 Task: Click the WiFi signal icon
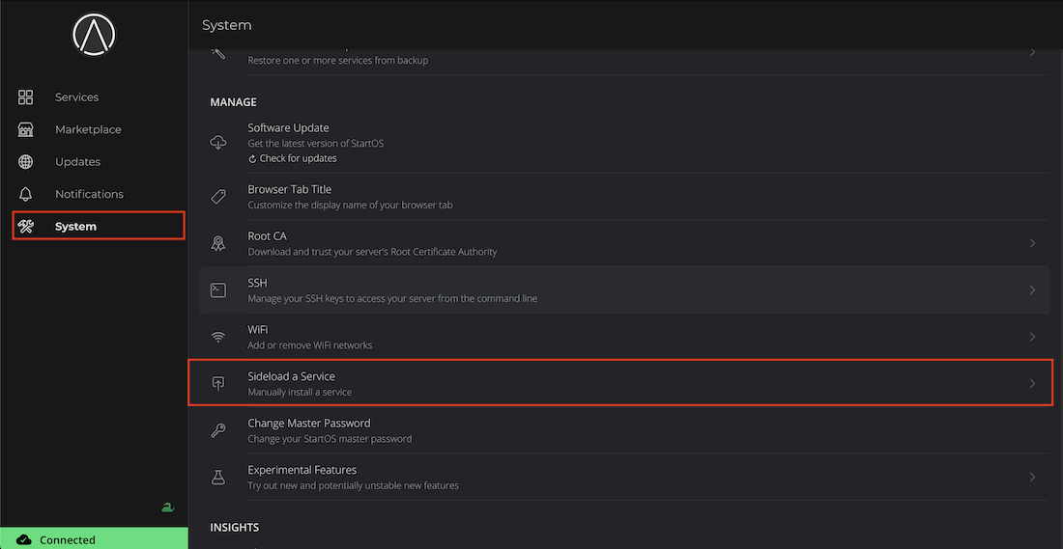(218, 337)
